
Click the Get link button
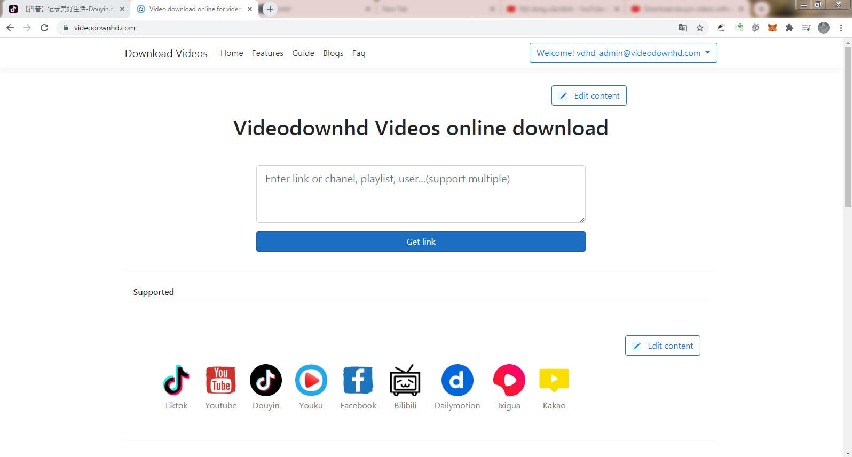(x=421, y=242)
